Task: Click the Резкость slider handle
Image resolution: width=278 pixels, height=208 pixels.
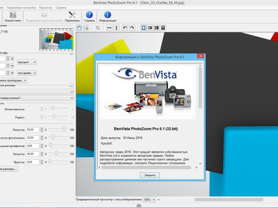Action: click(x=64, y=129)
